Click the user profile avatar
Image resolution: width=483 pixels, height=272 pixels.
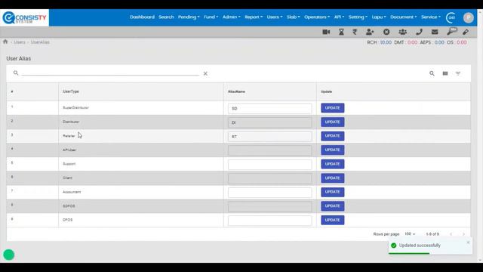coord(468,17)
